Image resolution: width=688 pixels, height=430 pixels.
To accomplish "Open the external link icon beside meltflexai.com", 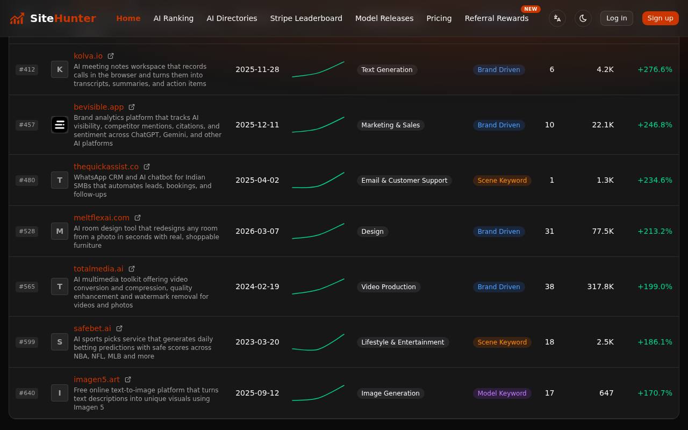I will click(x=138, y=218).
